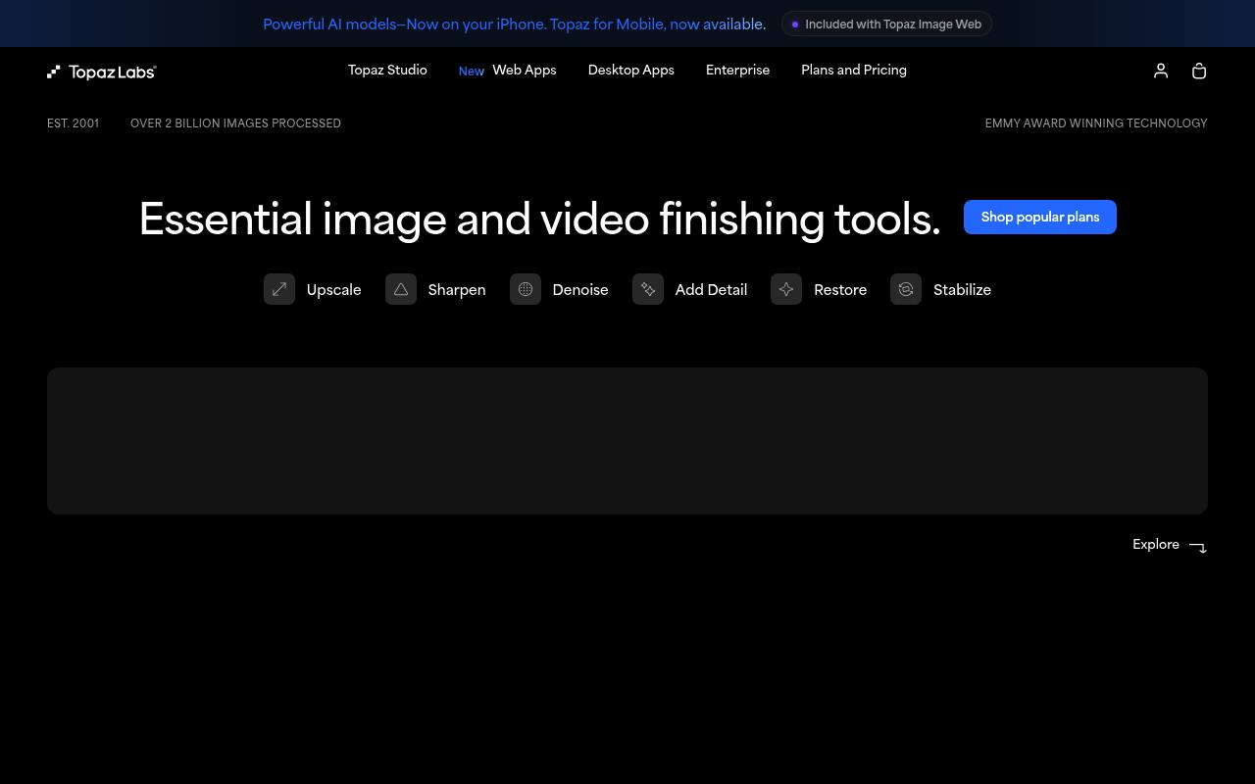Select the Stabilize label

[x=963, y=290]
